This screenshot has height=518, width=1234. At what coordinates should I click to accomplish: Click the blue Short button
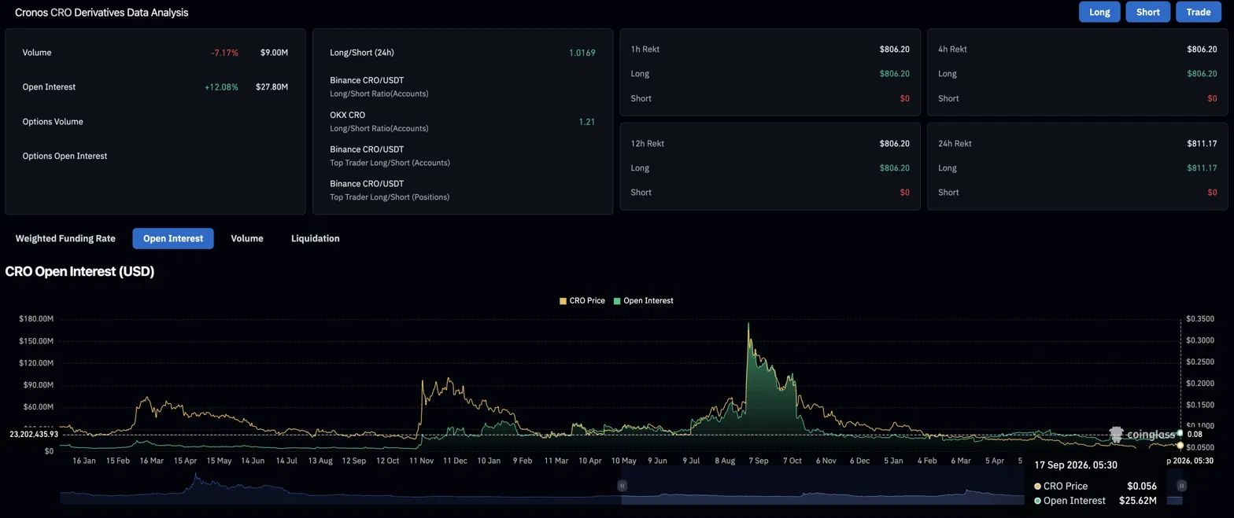pos(1147,12)
